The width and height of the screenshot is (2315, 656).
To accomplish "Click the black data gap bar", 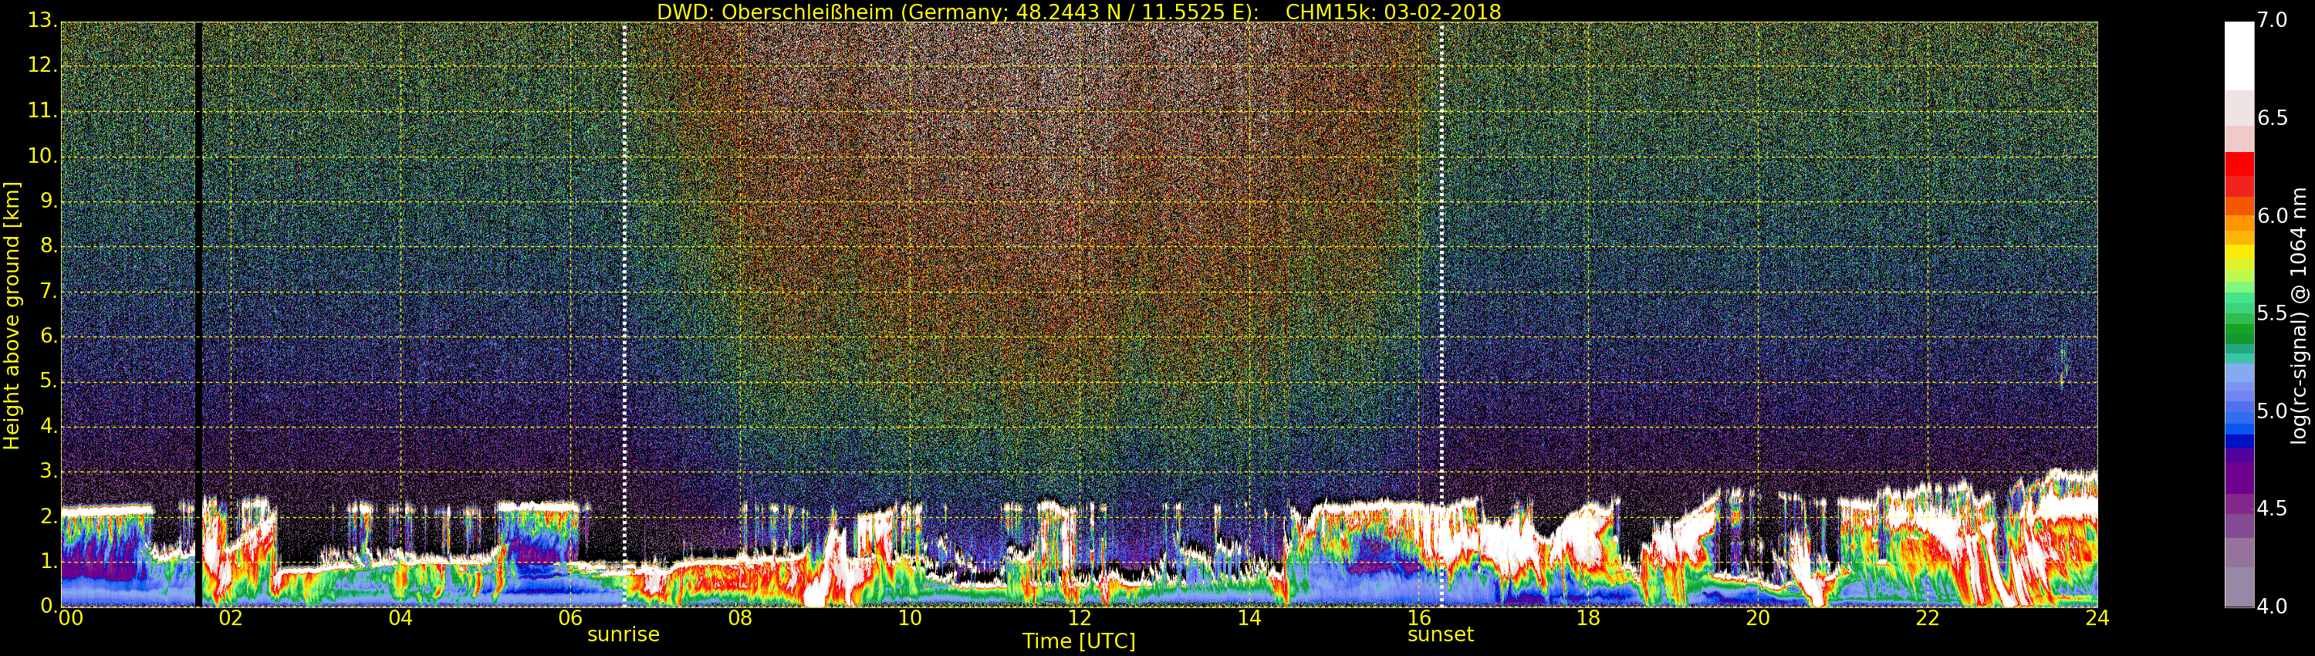I will (x=198, y=315).
